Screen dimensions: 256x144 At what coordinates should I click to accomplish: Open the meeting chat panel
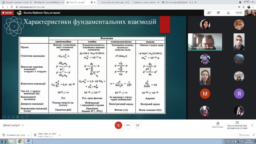pyautogui.click(x=218, y=13)
